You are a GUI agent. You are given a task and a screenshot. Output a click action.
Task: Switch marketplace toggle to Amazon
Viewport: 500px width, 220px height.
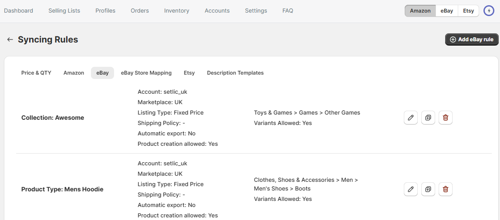(x=420, y=11)
